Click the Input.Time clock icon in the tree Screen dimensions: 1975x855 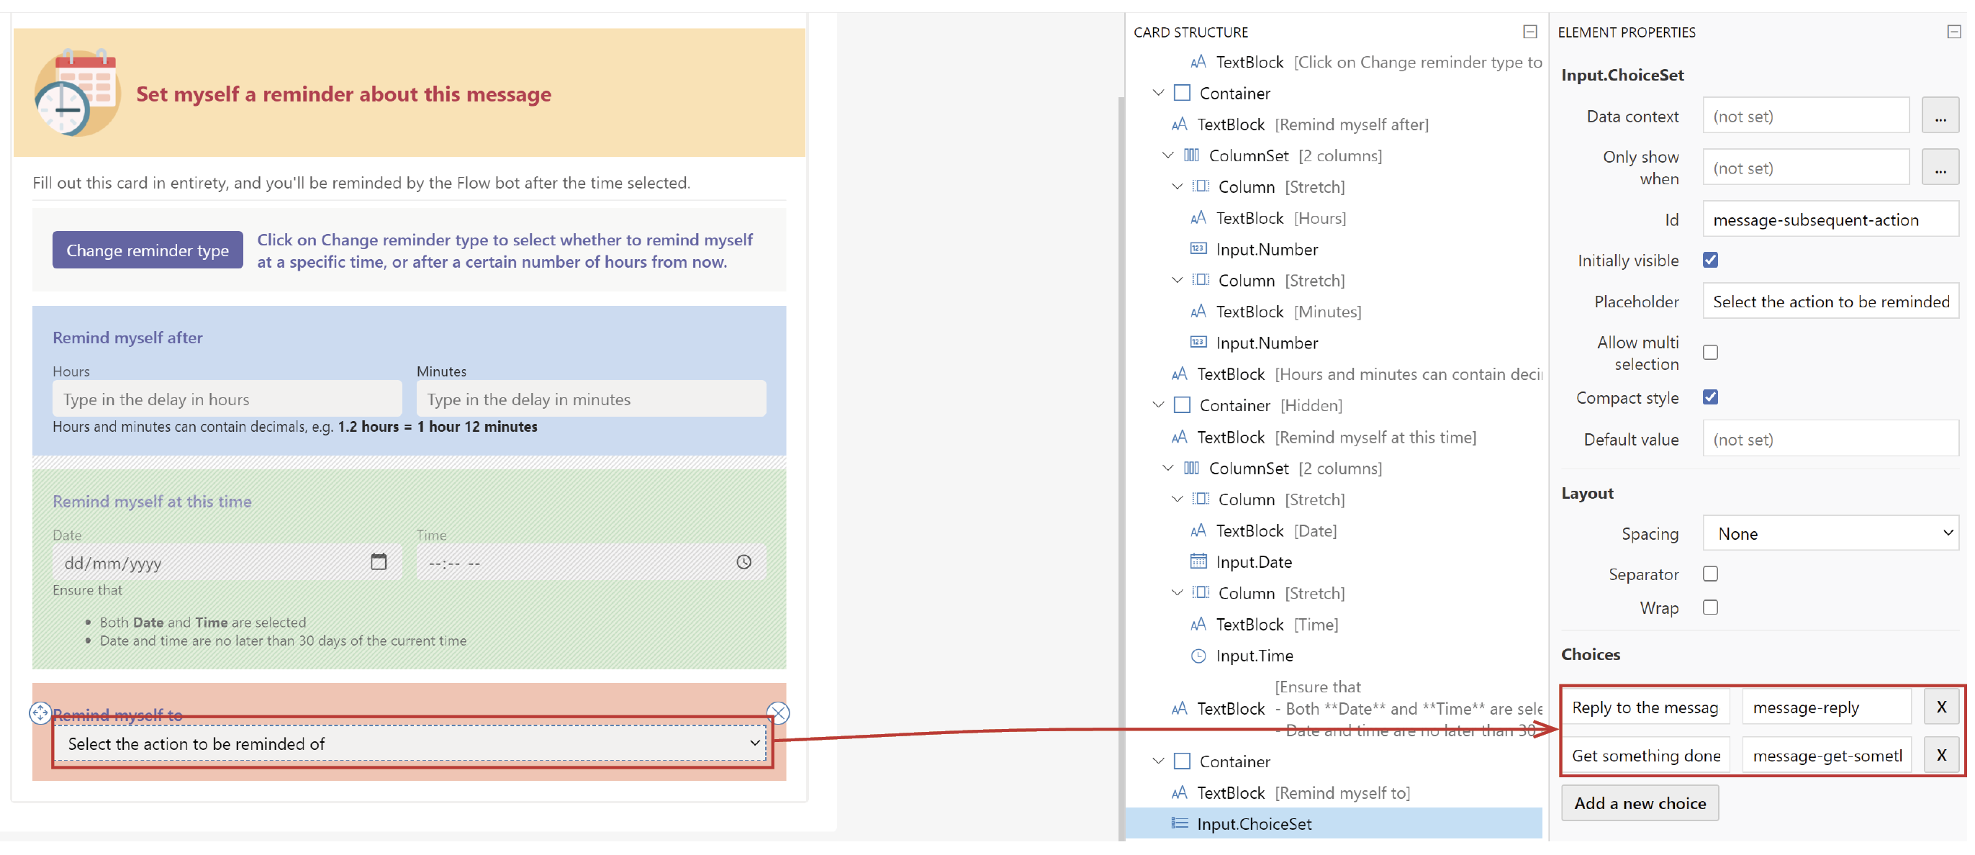point(1198,656)
